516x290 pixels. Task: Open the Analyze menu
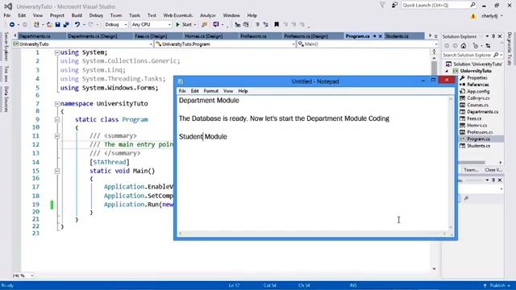(208, 15)
